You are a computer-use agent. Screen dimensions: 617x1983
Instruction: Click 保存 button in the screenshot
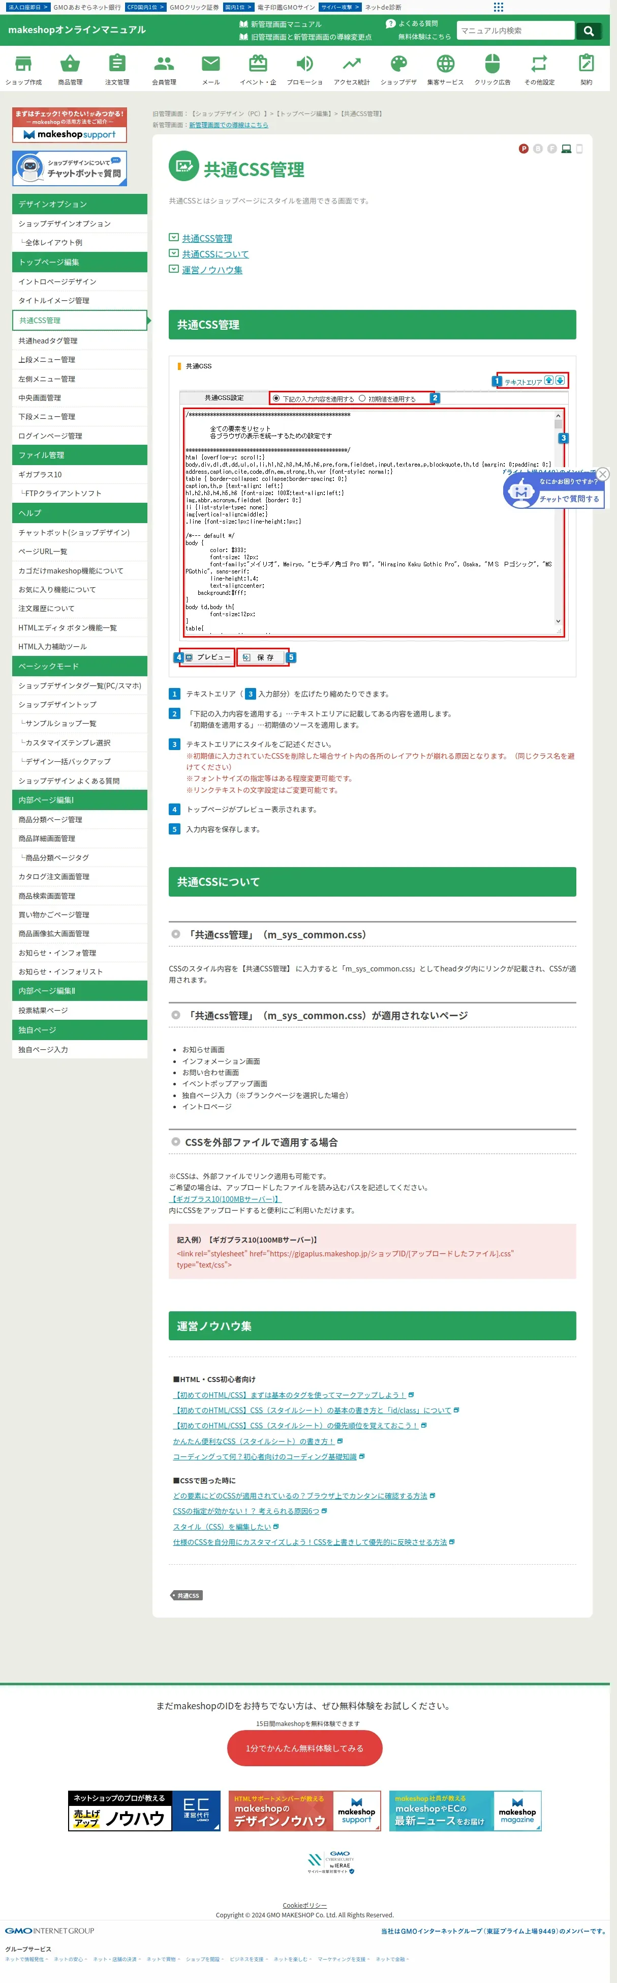[262, 657]
